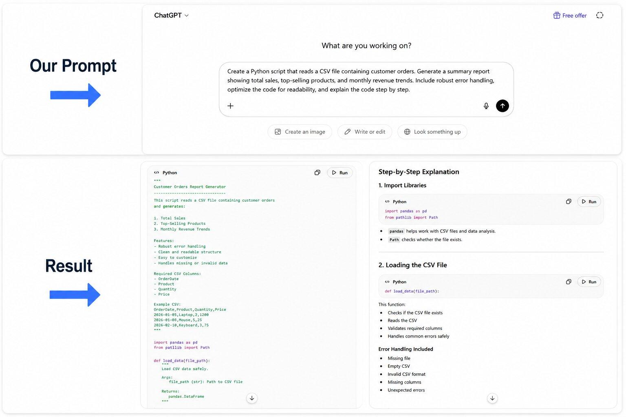Click the code icon in load_data snippet header
626x417 pixels.
(x=387, y=282)
